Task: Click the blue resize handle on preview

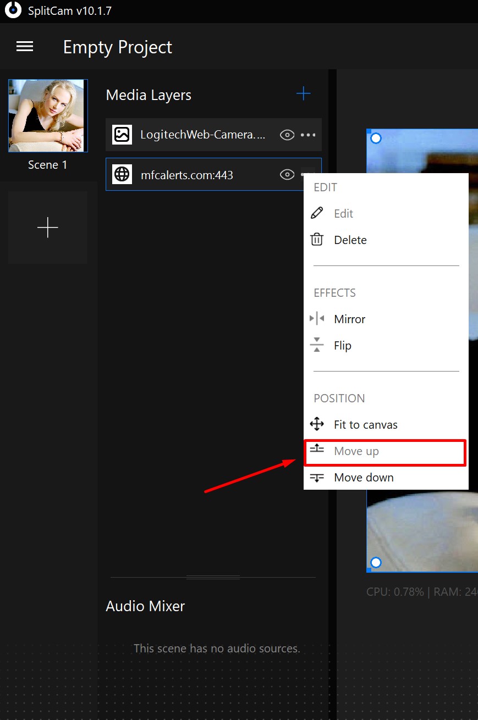Action: pyautogui.click(x=376, y=138)
